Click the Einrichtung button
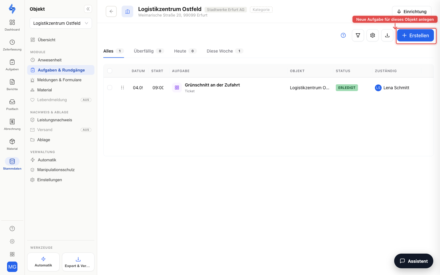 coord(412,11)
